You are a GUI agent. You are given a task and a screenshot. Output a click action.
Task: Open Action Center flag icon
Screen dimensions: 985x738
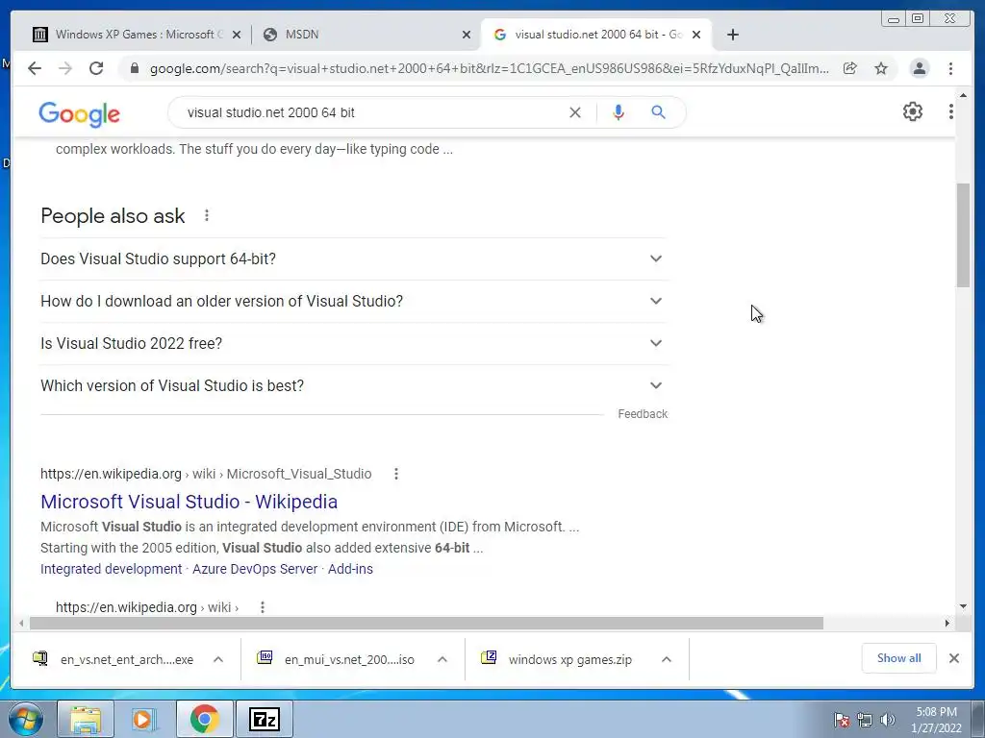(841, 720)
